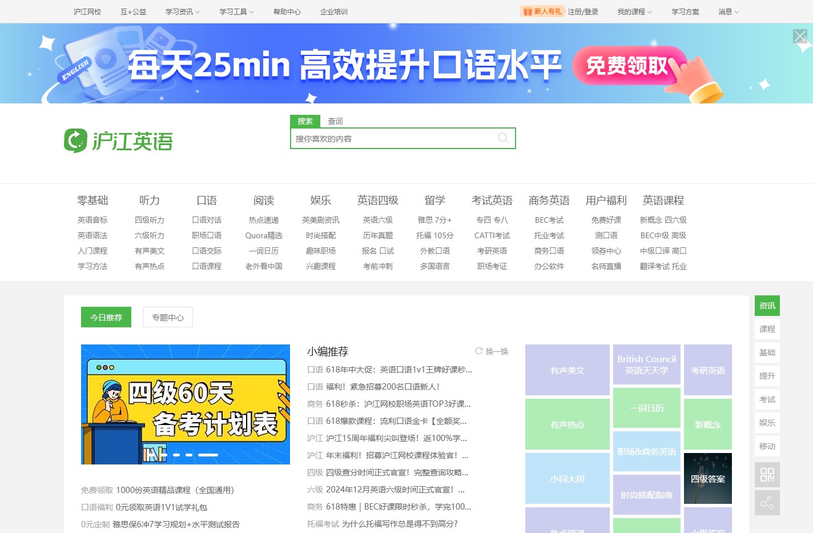Open the 有声美文 tile
The width and height of the screenshot is (813, 533).
568,370
